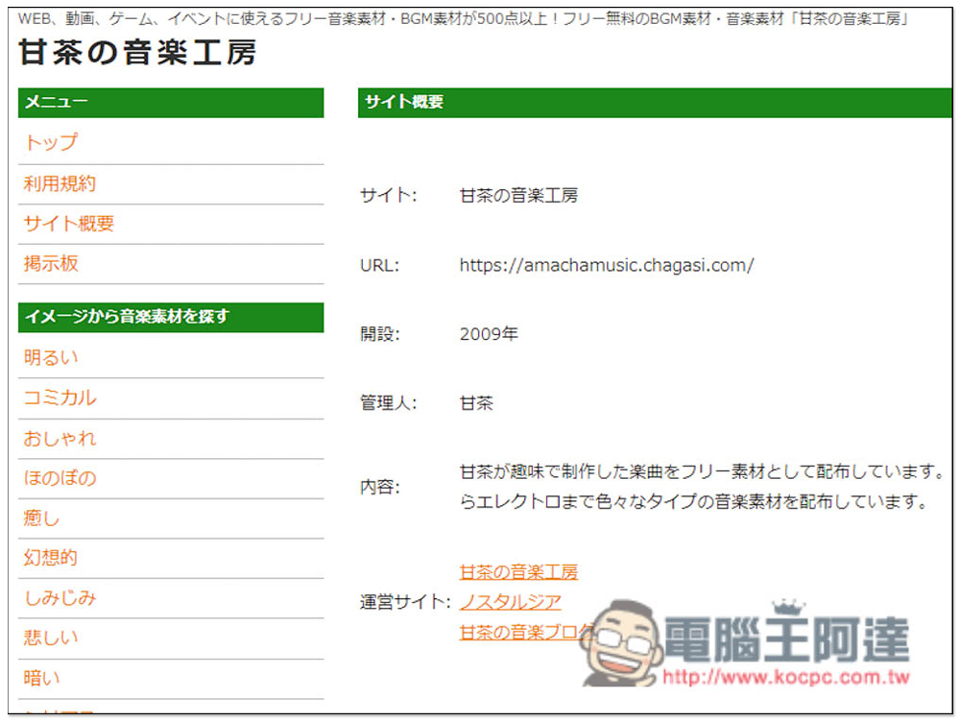This screenshot has width=960, height=722.
Task: Click the サイト: label
Action: [x=388, y=195]
